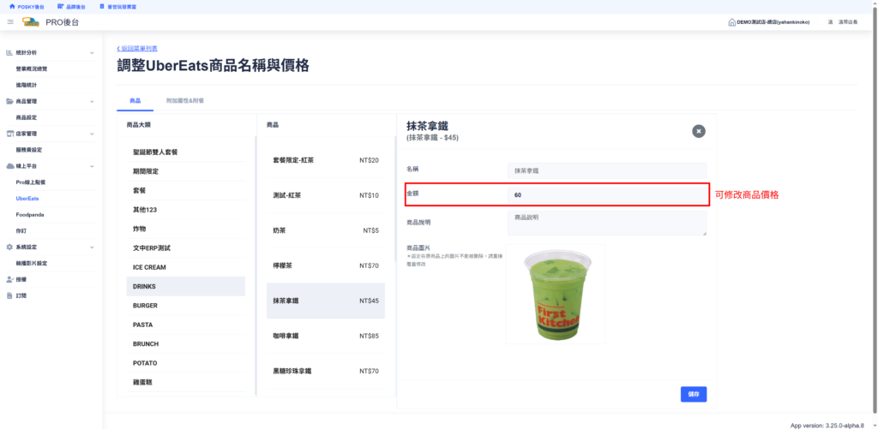The width and height of the screenshot is (878, 429).
Task: Close the 抹茶拿鐵 detail panel
Action: [699, 131]
